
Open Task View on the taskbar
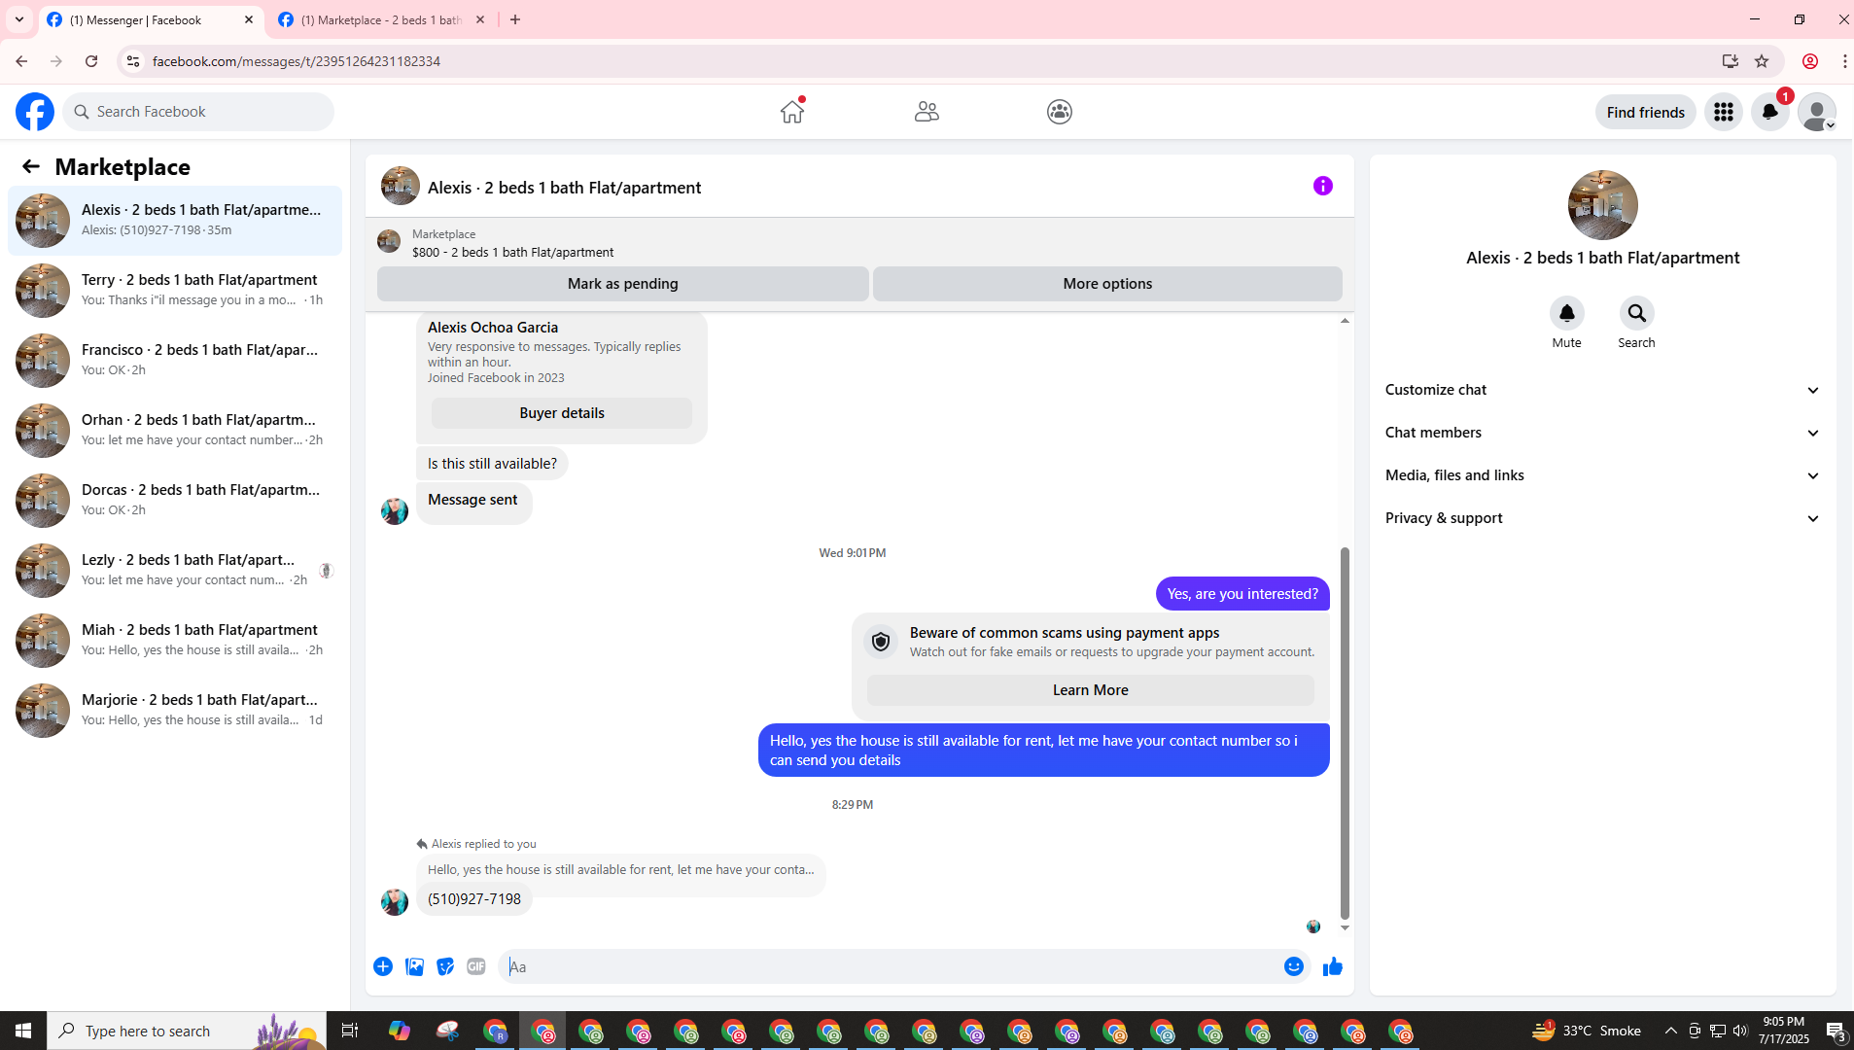(350, 1031)
